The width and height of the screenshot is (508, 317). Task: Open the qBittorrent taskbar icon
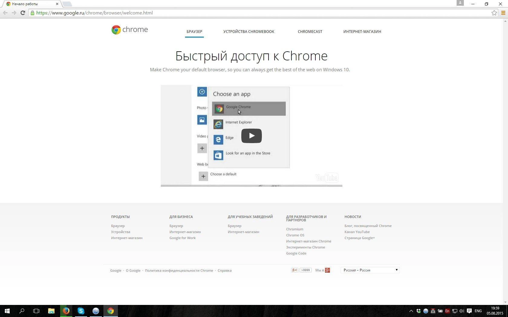[x=96, y=311]
